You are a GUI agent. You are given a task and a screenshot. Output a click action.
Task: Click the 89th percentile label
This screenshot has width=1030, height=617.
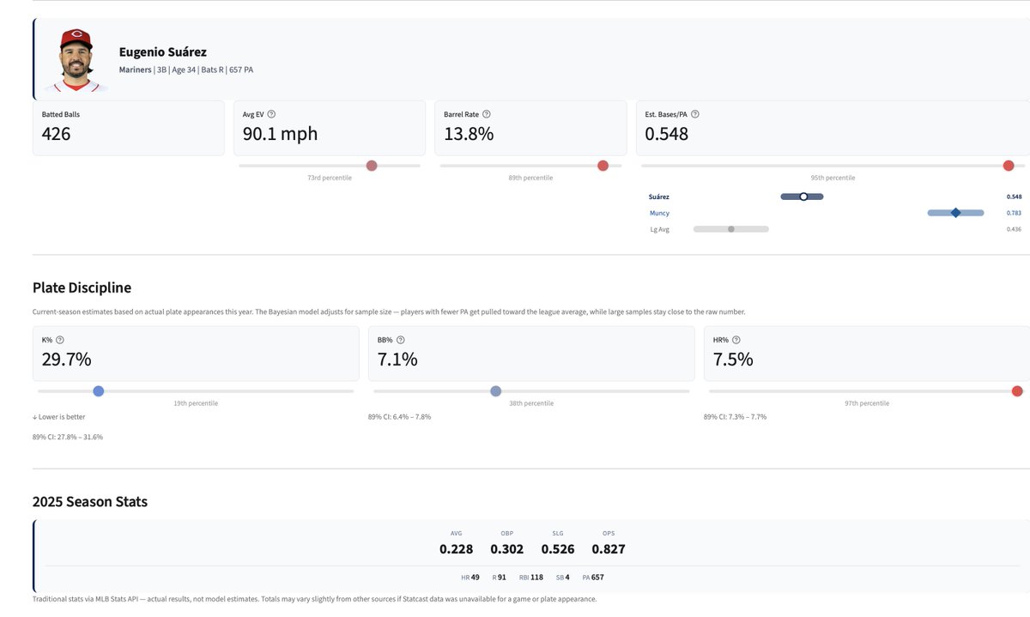coord(530,178)
